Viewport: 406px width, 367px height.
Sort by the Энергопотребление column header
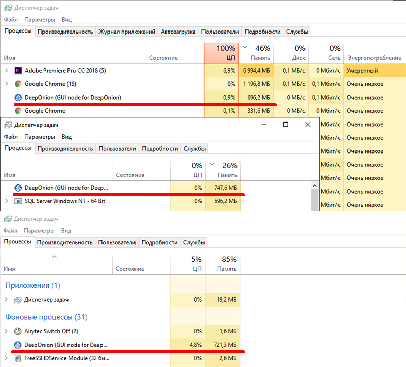[375, 53]
